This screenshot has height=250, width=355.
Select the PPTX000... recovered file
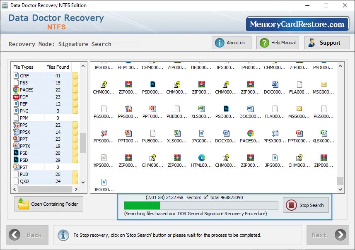tap(299, 137)
